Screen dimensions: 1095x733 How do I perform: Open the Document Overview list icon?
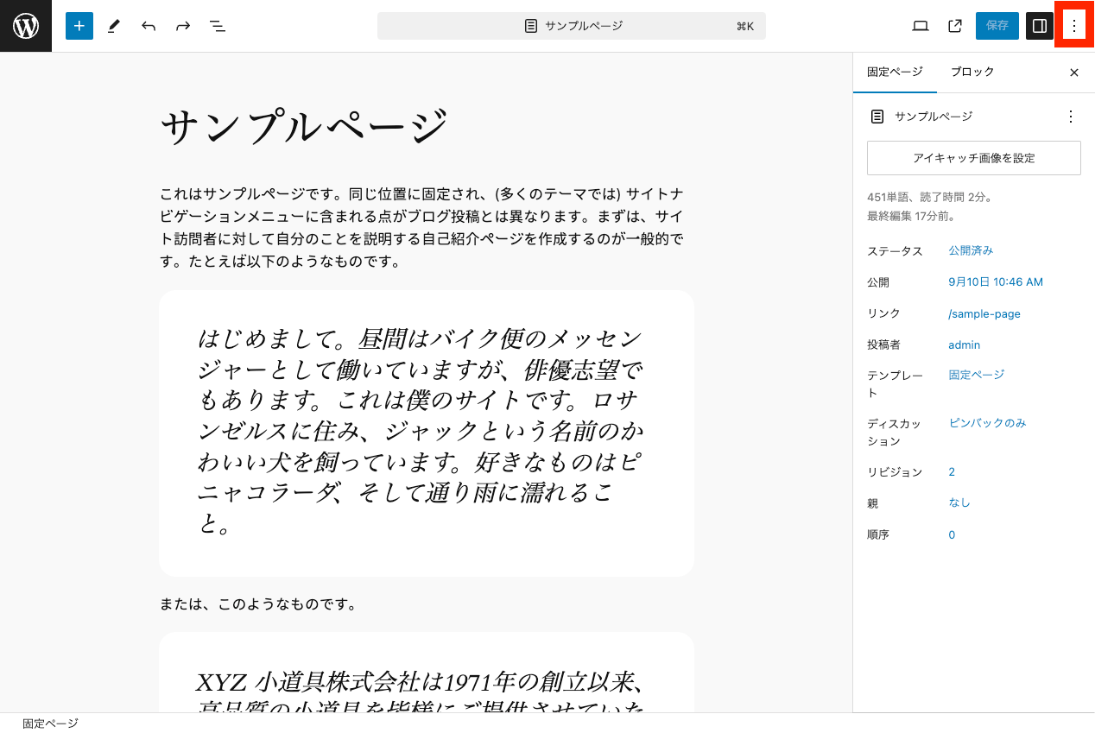click(218, 26)
